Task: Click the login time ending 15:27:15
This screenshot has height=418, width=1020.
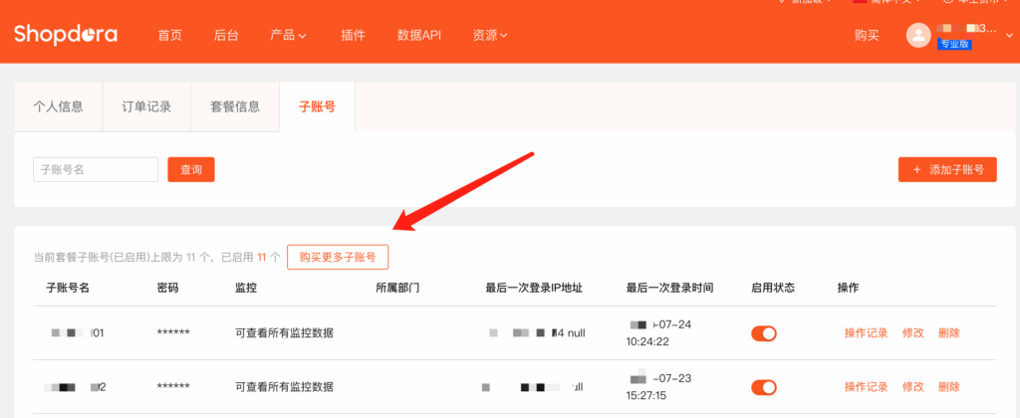Action: coord(659,387)
